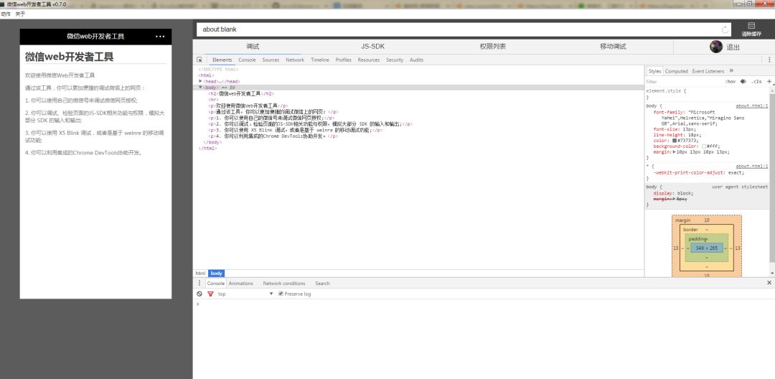Open the Animations drawer tab
This screenshot has height=379, width=775.
pos(240,283)
